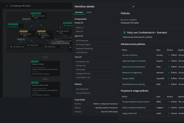Select HR Analytics Agent in the Agents list
Image resolution: width=184 pixels, height=123 pixels.
point(96,45)
